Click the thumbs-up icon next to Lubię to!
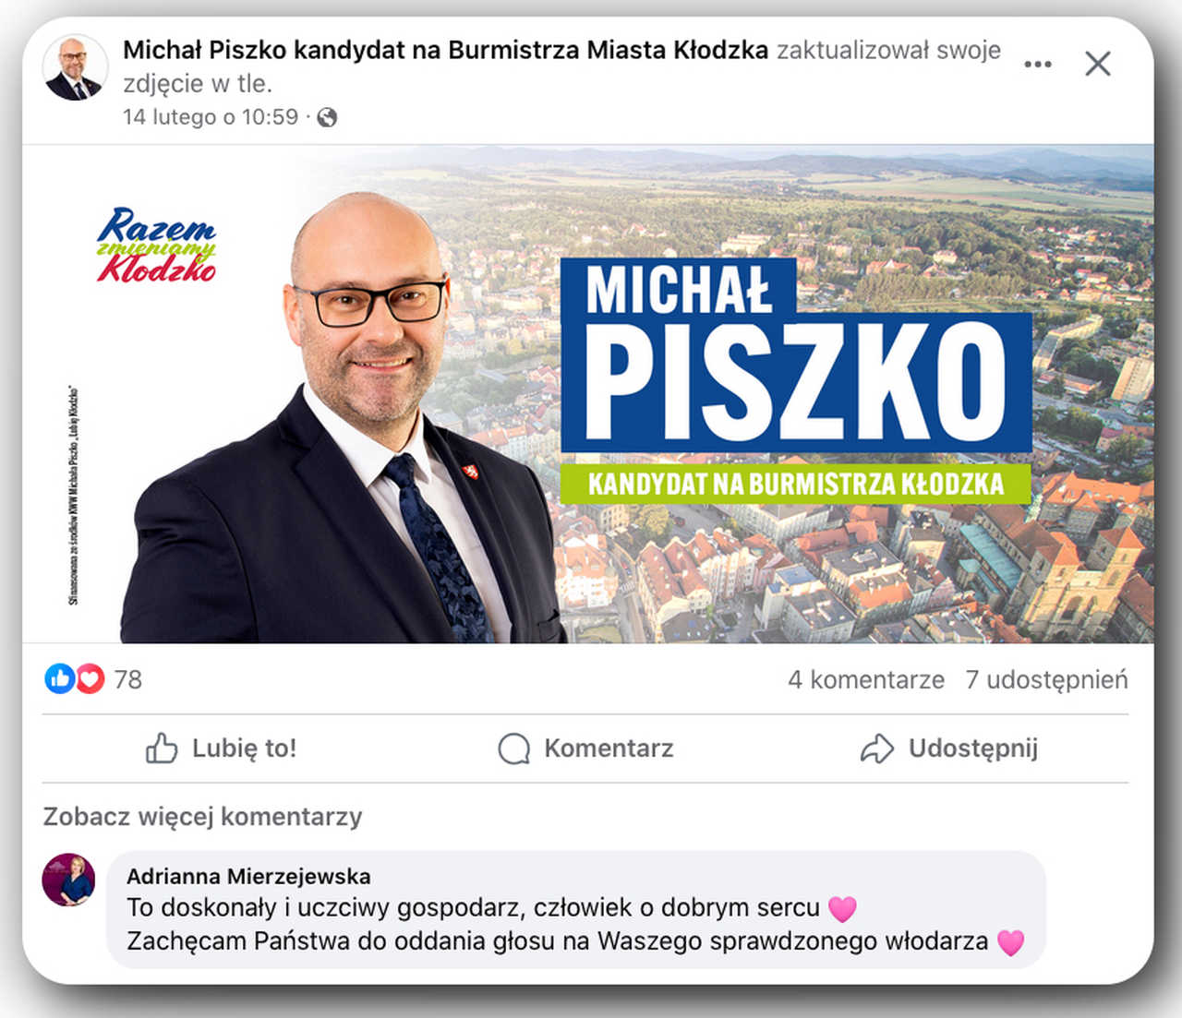Image resolution: width=1182 pixels, height=1018 pixels. (x=162, y=749)
